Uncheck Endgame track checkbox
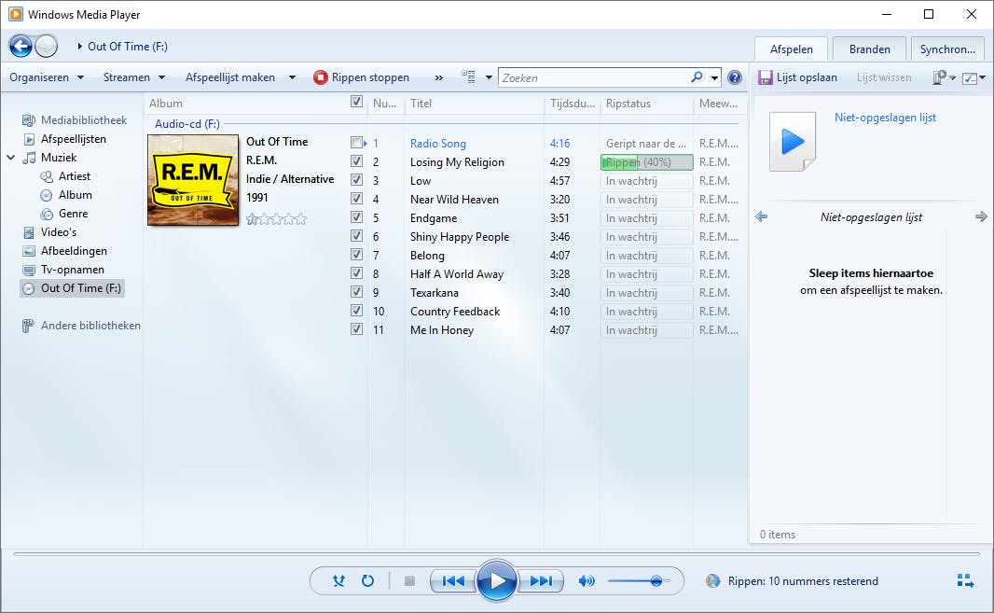 [x=356, y=217]
